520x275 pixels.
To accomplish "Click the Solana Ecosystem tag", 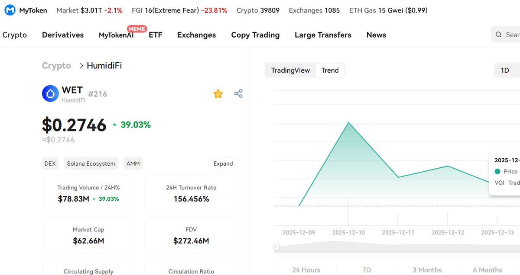I will pyautogui.click(x=91, y=163).
